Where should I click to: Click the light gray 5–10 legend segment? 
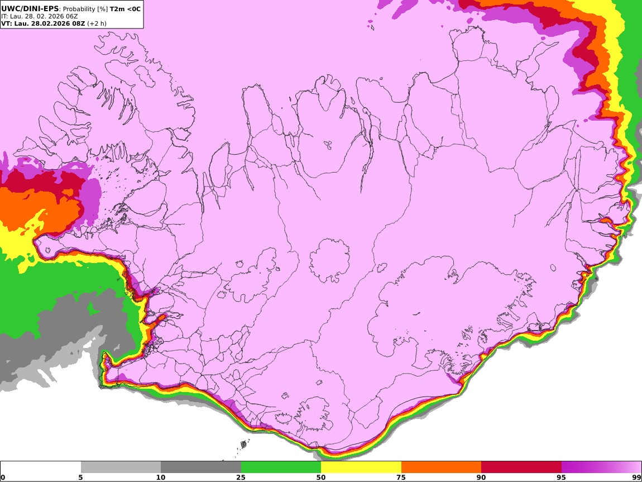(x=121, y=467)
